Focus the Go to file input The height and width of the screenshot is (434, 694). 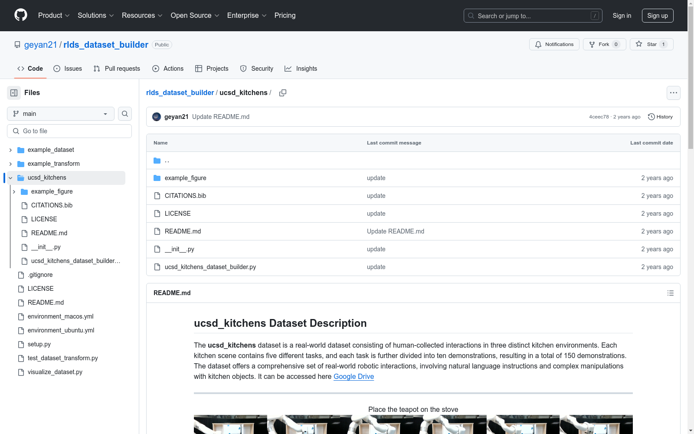[69, 131]
